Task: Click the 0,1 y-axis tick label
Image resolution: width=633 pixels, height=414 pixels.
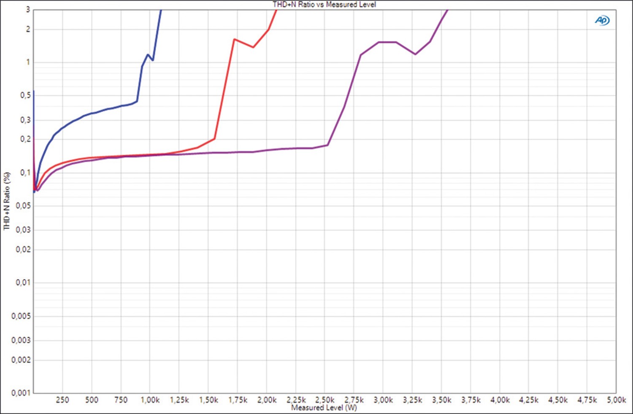Action: click(x=25, y=173)
